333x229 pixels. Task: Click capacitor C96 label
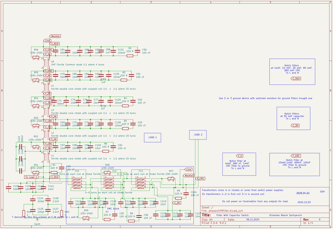tap(146, 215)
